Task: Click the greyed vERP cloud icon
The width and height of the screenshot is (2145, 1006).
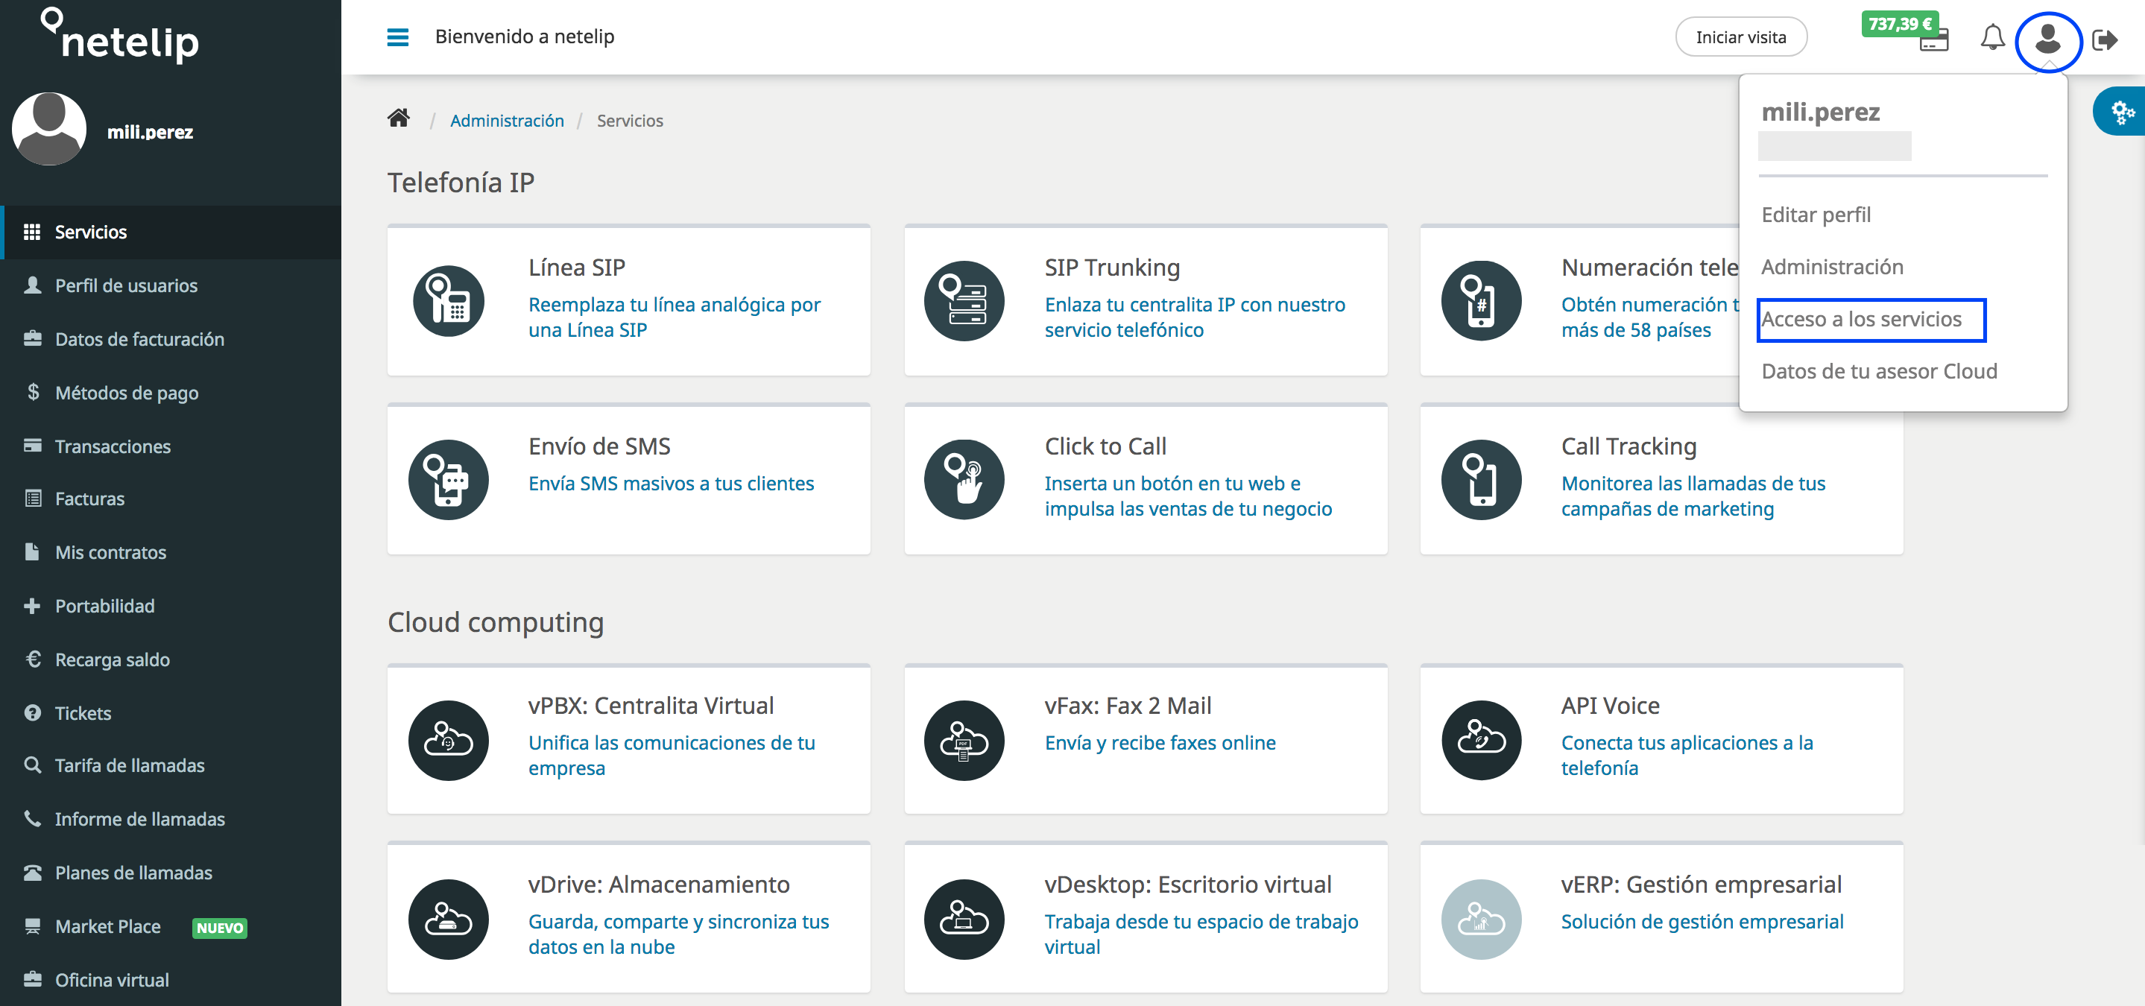Action: (x=1480, y=920)
